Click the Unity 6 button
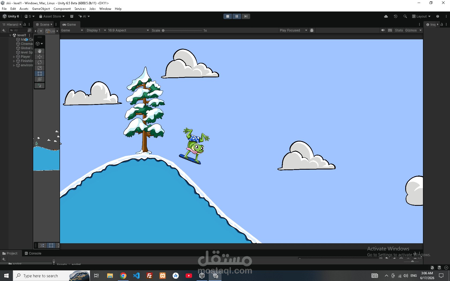The image size is (450, 281). pos(11,16)
